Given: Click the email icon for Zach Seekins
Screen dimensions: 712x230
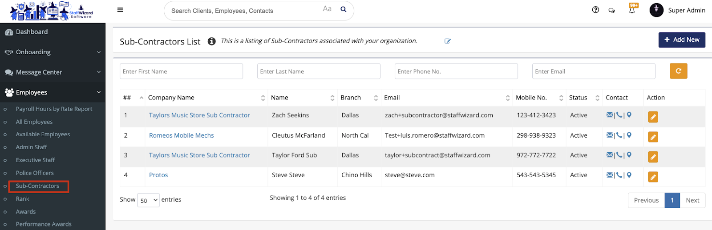Looking at the screenshot, I should tap(609, 115).
